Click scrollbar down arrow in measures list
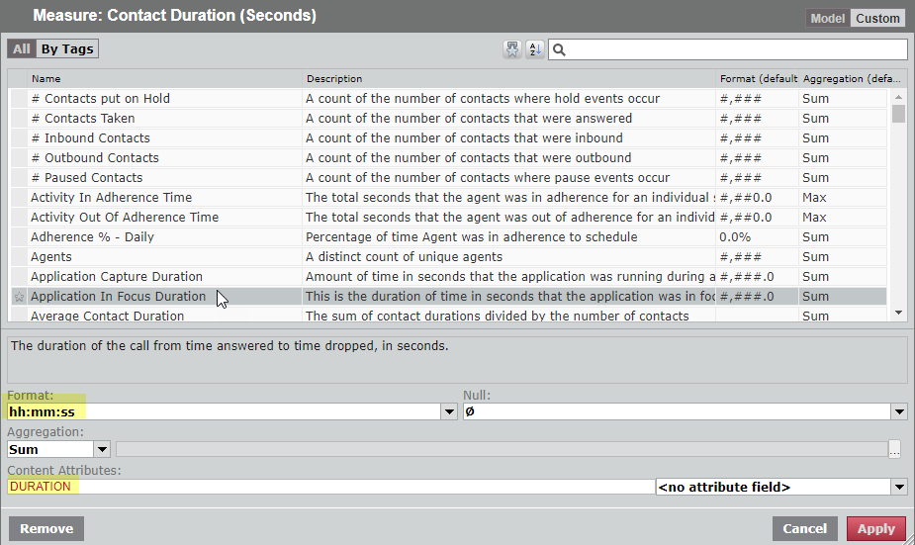Image resolution: width=915 pixels, height=545 pixels. point(898,313)
